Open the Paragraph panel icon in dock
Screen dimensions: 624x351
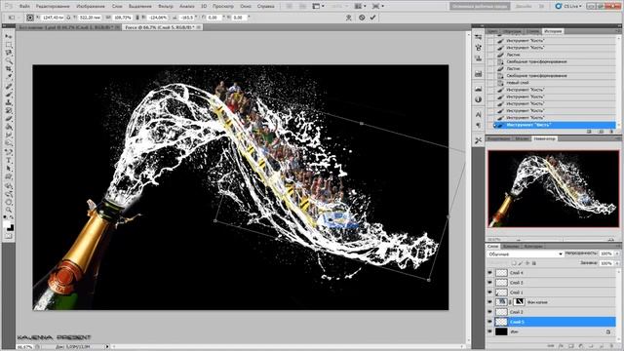pyautogui.click(x=479, y=125)
